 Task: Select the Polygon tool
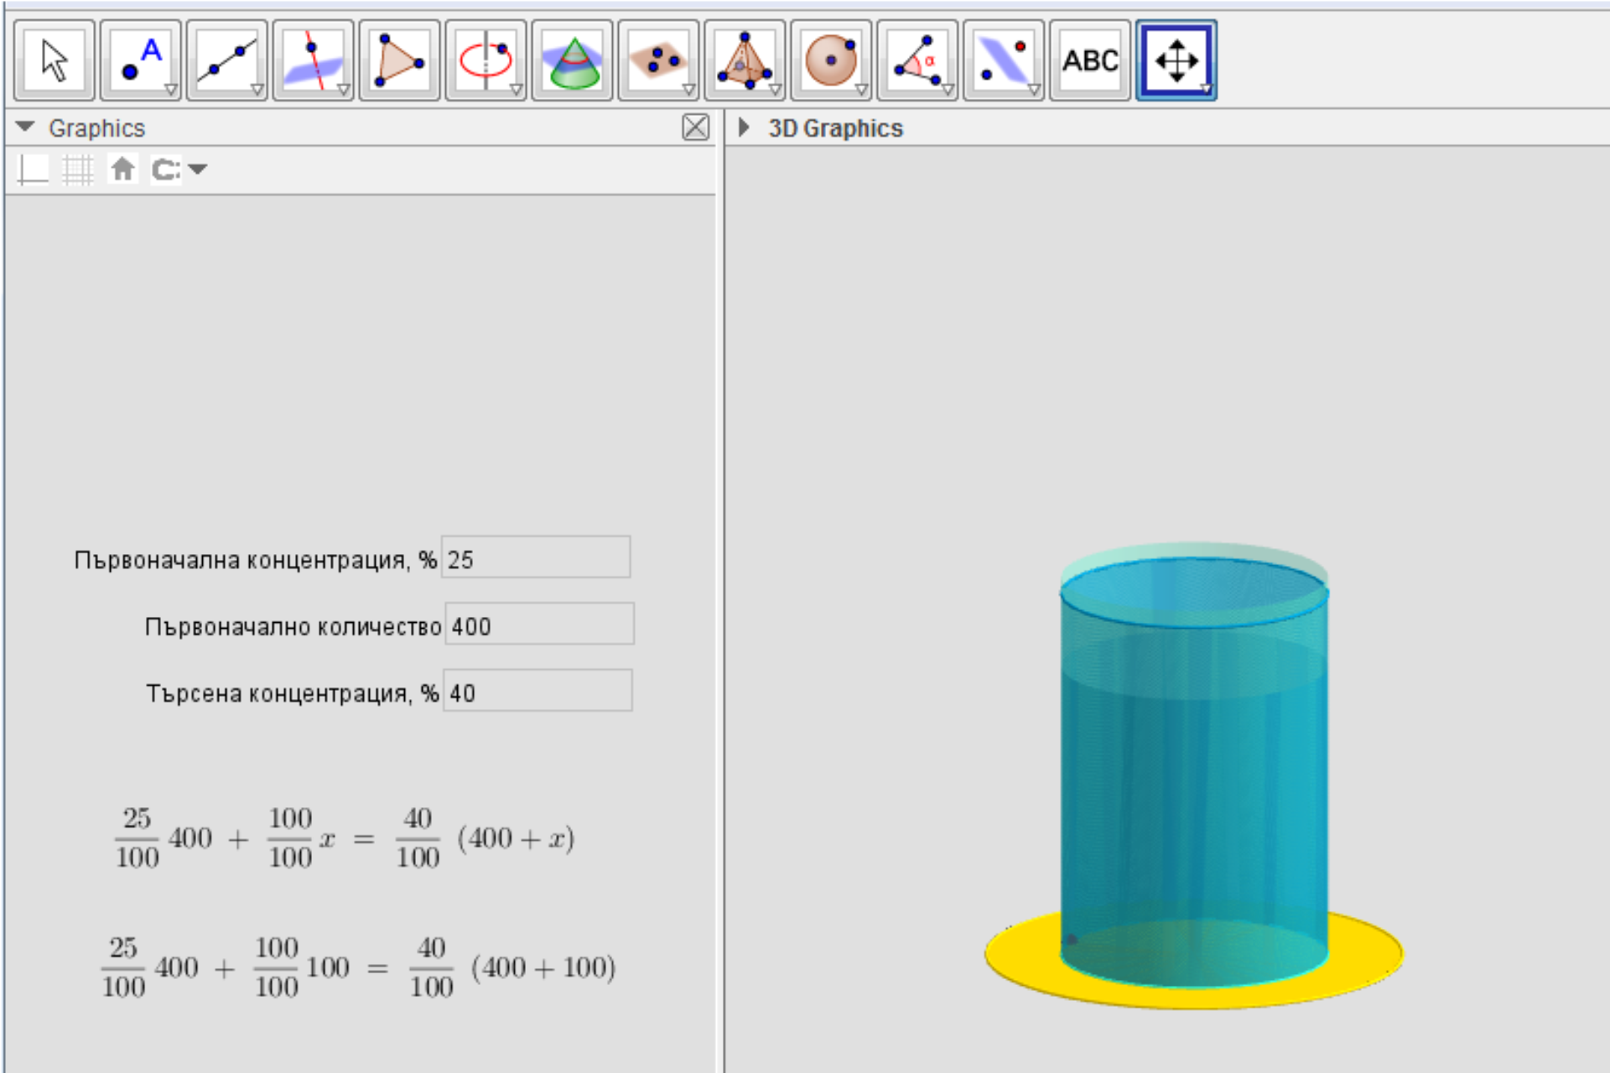click(x=400, y=60)
